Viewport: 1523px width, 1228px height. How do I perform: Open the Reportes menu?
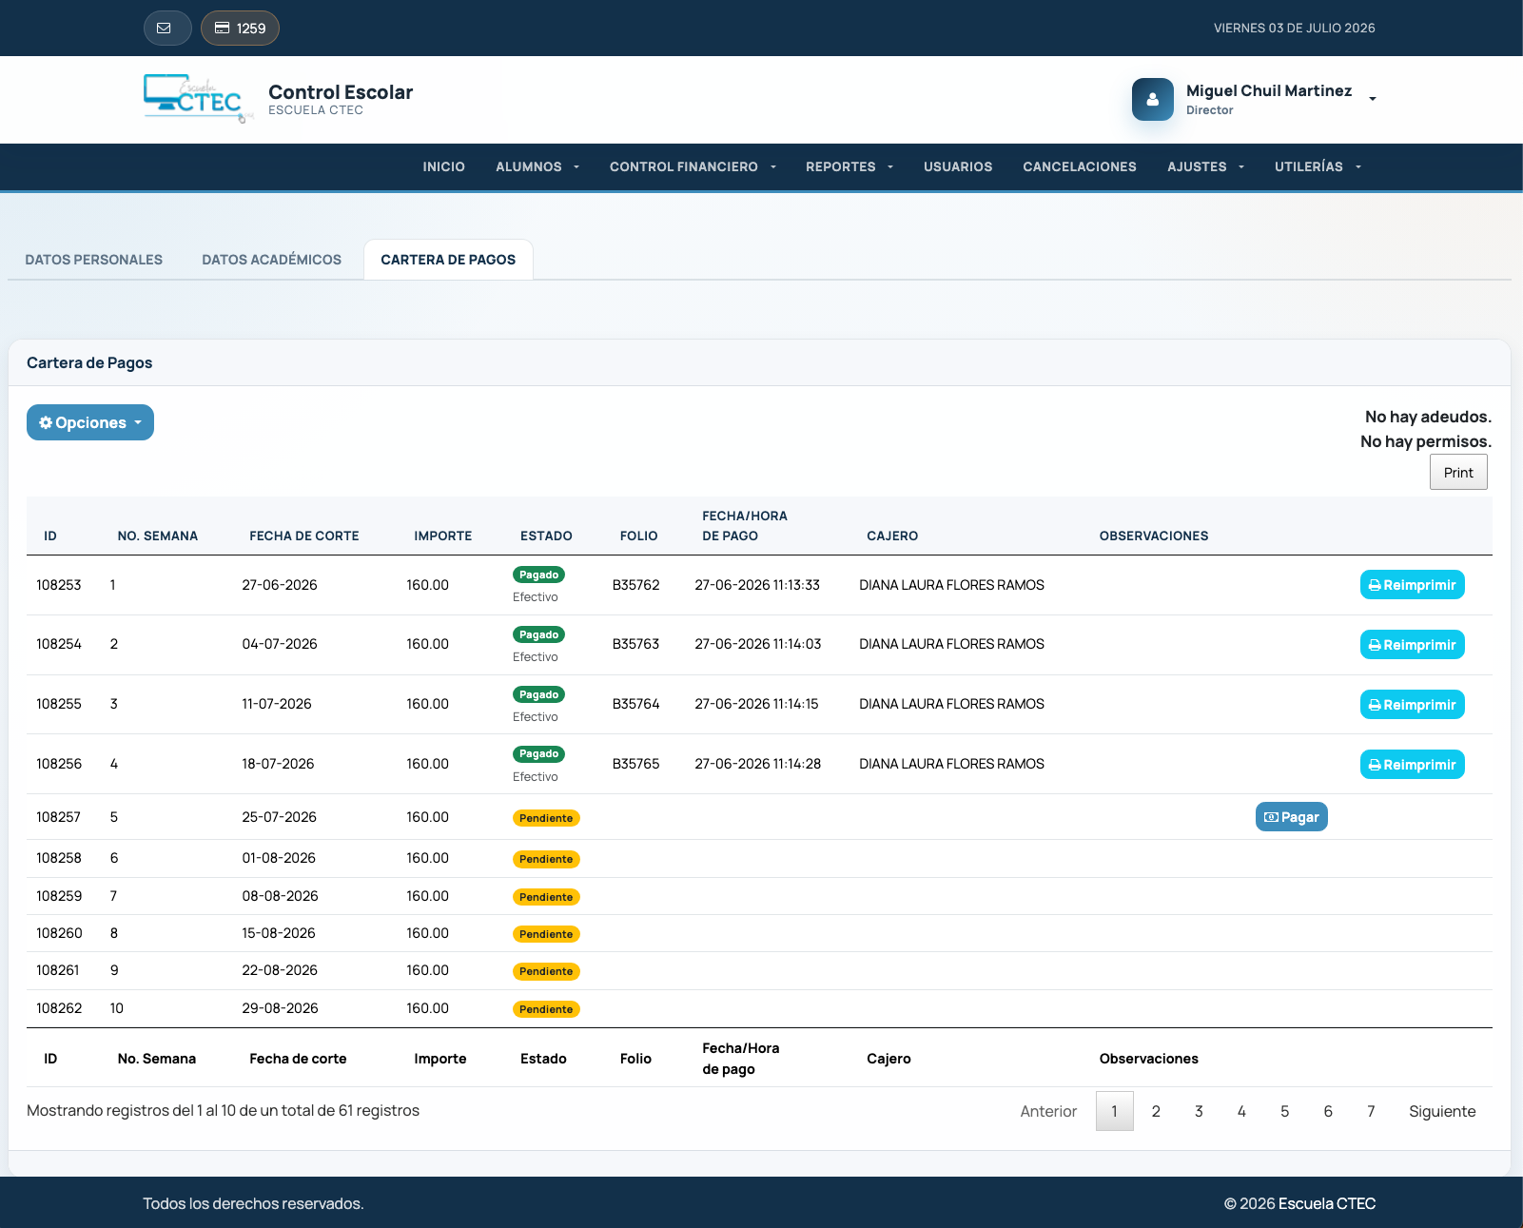coord(849,166)
